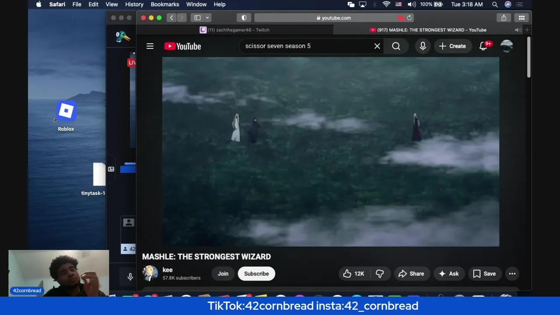
Task: Save the video to a playlist
Action: [x=484, y=273]
